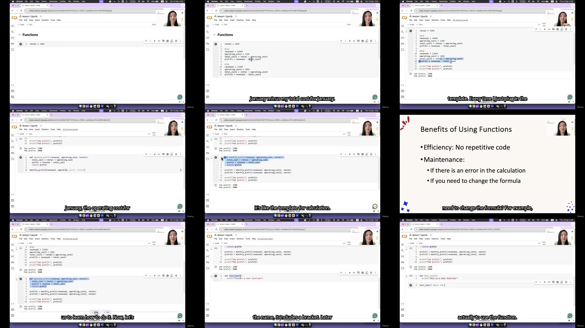Click "All changes saved" in "Every time" captioned frame
This screenshot has height=328, width=585.
tap(460, 20)
